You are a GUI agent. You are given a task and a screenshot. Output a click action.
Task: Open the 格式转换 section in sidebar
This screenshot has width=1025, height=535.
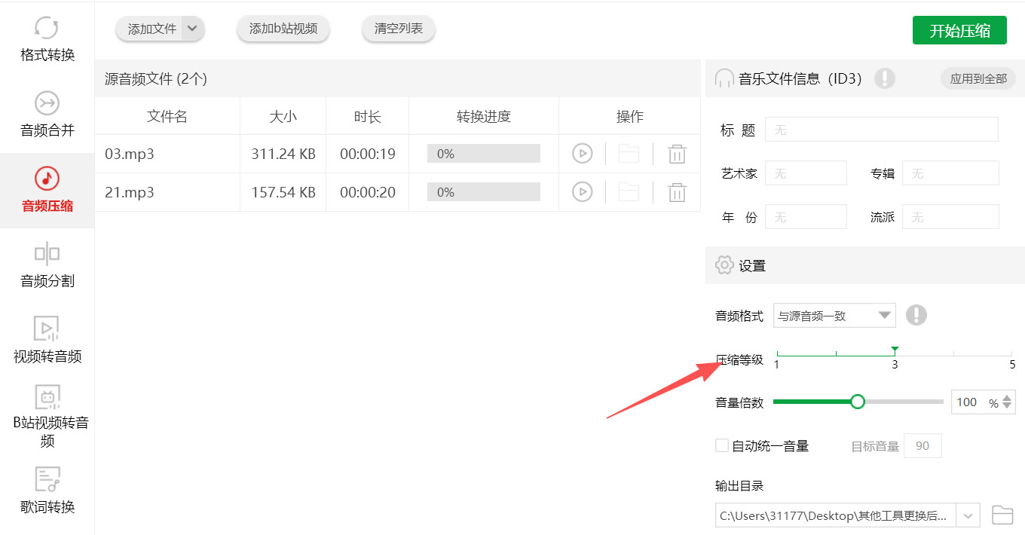pyautogui.click(x=47, y=39)
